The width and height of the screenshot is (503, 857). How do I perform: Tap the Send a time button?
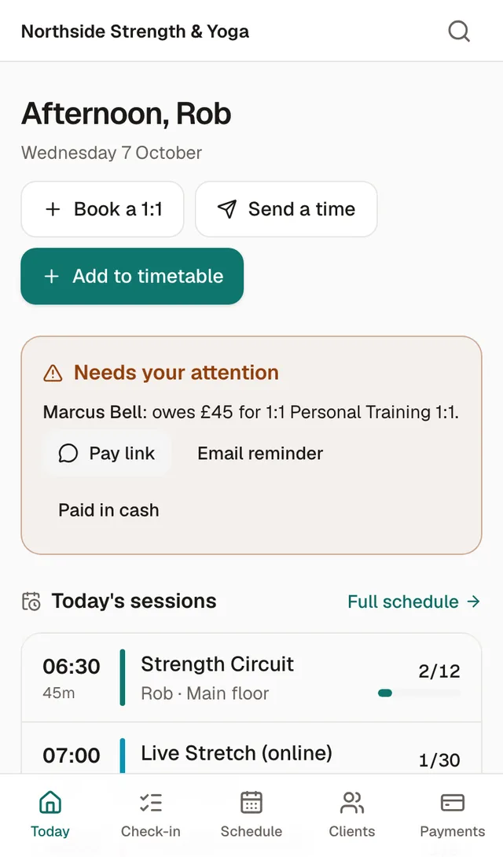[x=286, y=209]
